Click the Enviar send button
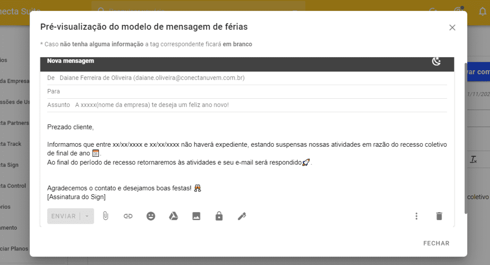The height and width of the screenshot is (265, 490). (x=64, y=216)
